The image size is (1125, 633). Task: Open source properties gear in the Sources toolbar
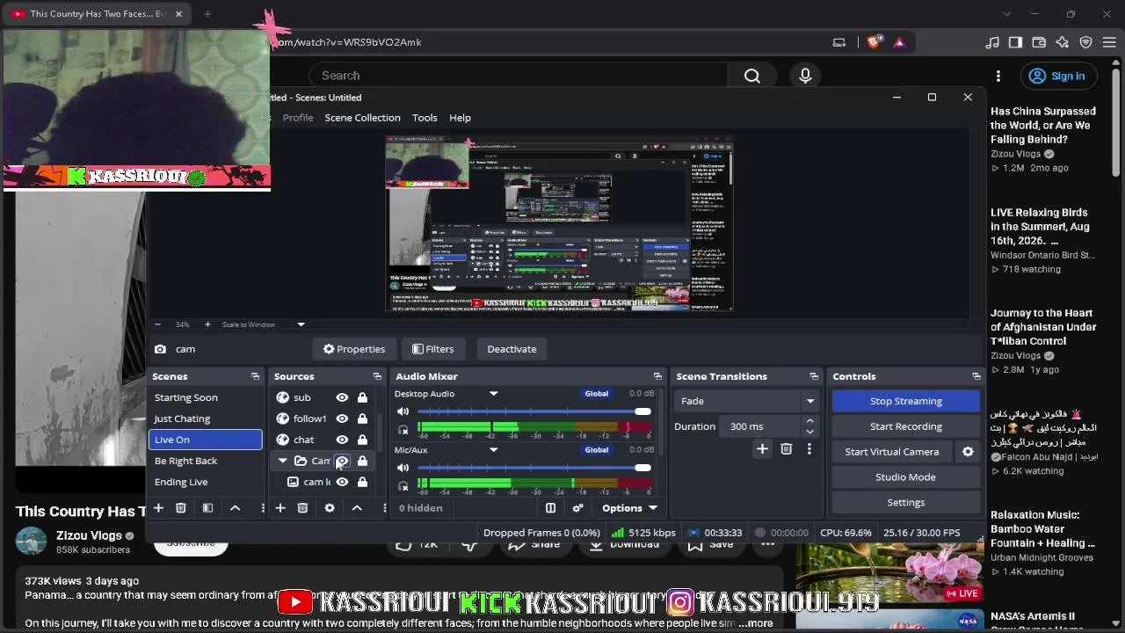pyautogui.click(x=330, y=508)
